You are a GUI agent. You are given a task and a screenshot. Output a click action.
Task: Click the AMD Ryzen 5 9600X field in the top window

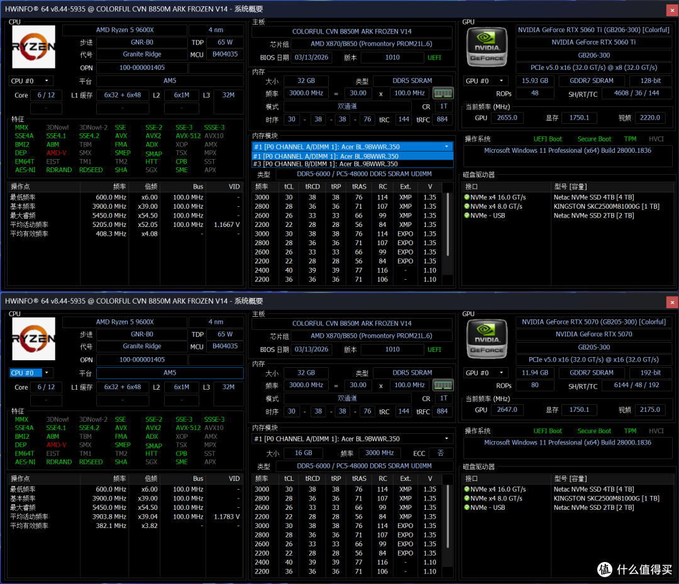pos(124,30)
